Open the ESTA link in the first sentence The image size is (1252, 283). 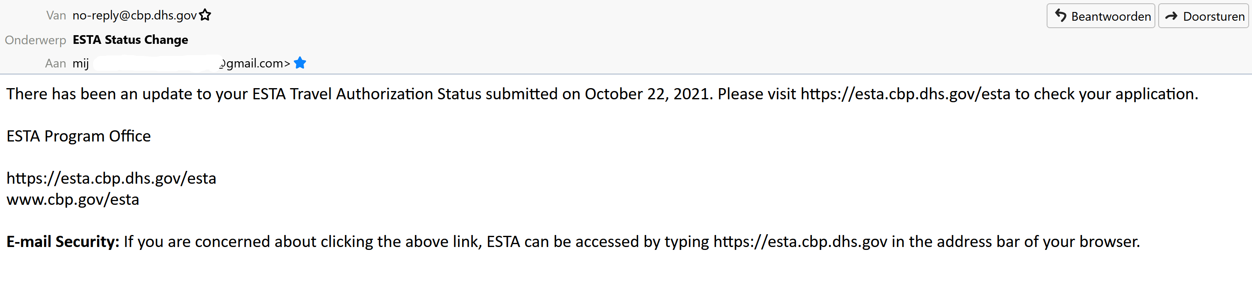pyautogui.click(x=905, y=94)
